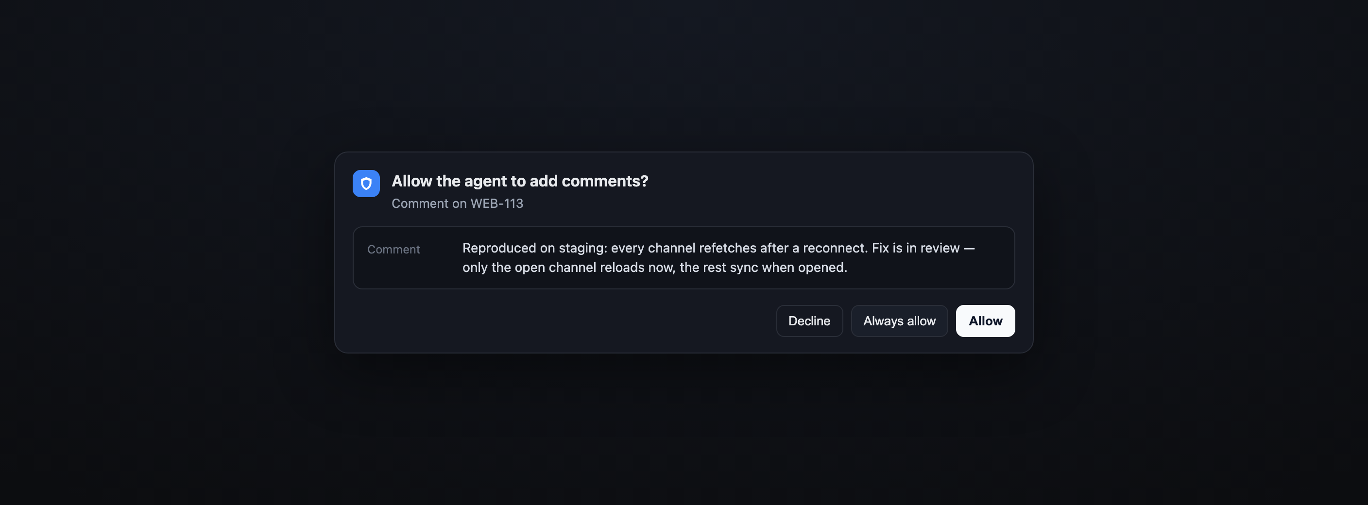Click the blue shield permission icon

click(366, 183)
